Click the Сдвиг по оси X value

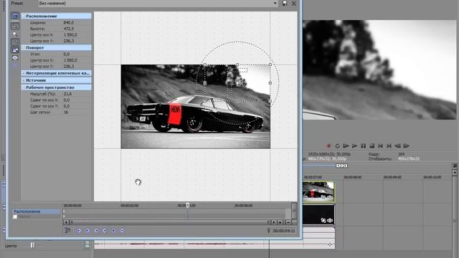pyautogui.click(x=67, y=100)
